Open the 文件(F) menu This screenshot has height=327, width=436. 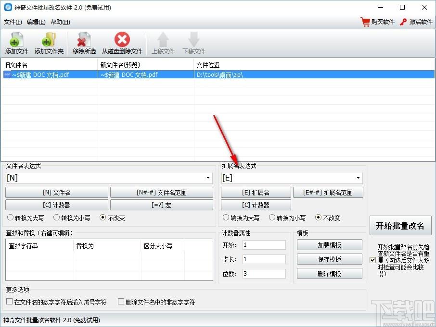tap(13, 22)
